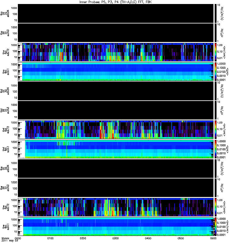Click the 'nT²/Hz' unit label of tha fff scm3
The height and width of the screenshot is (247, 231).
tap(222, 33)
